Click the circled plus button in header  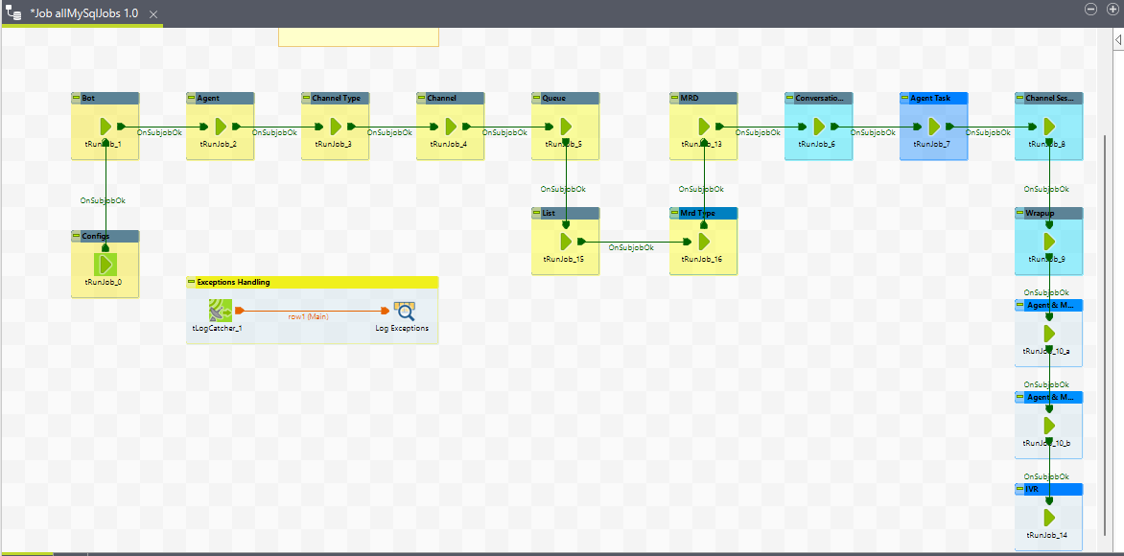point(1112,9)
